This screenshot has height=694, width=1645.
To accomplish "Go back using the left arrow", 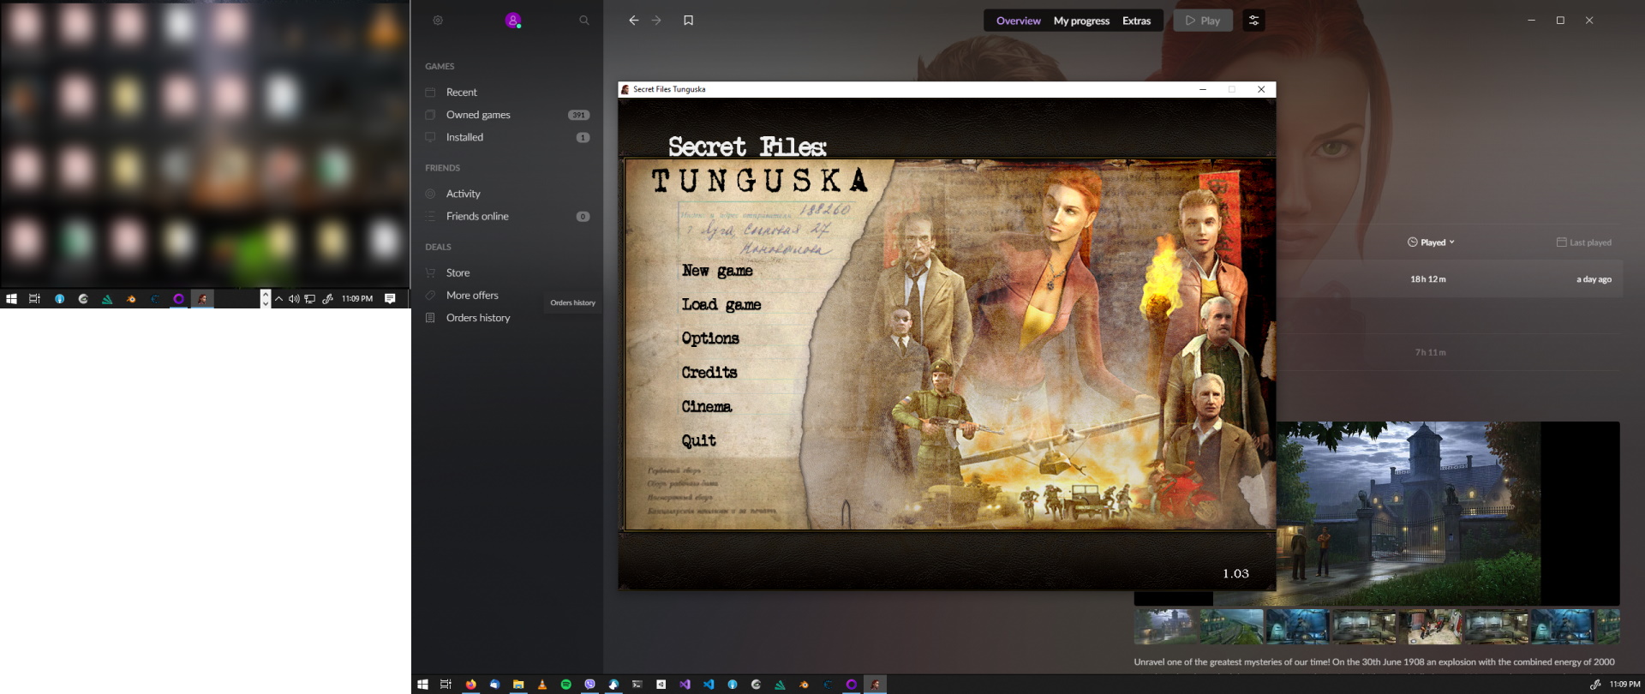I will tap(633, 20).
